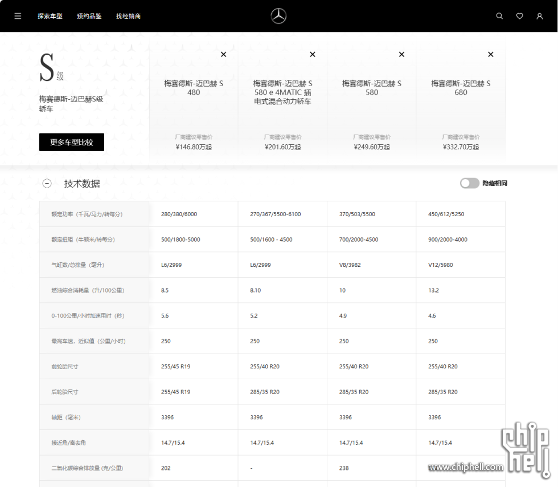Remove S 580 e 4MATIC plug-in hybrid column
The image size is (558, 487).
click(x=313, y=54)
